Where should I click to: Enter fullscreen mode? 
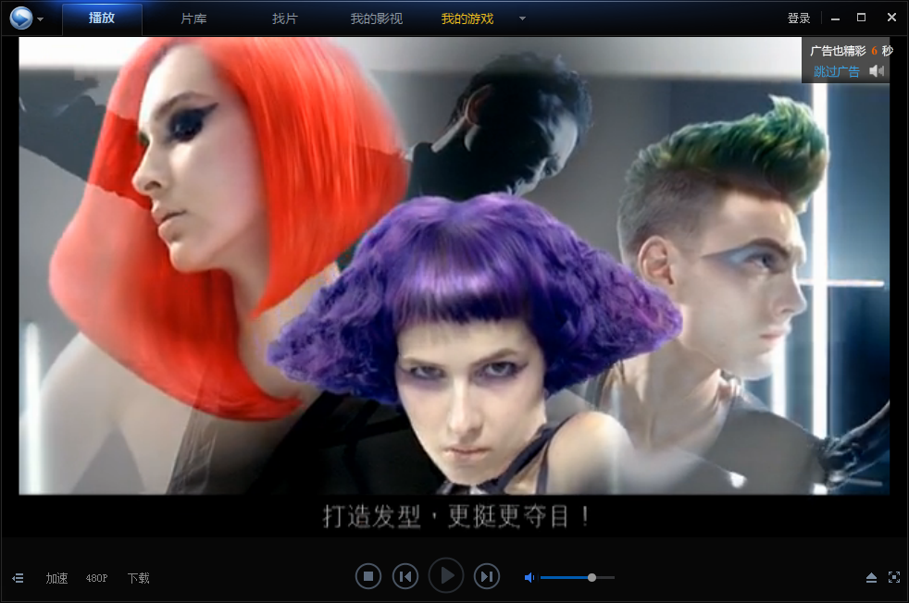(894, 577)
